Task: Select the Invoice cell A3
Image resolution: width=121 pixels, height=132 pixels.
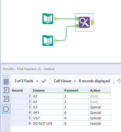Action: [47, 102]
